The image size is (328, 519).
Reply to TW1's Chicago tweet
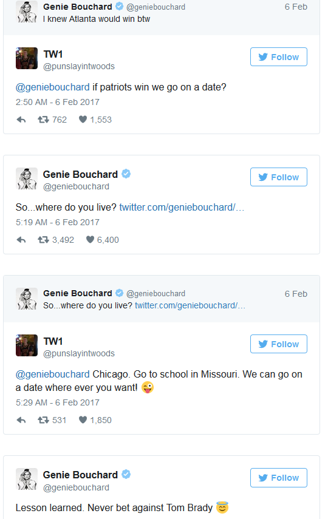coord(21,420)
